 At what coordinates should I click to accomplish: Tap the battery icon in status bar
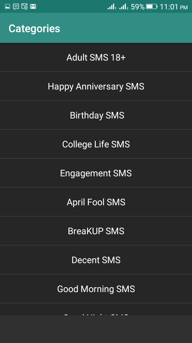(x=152, y=7)
